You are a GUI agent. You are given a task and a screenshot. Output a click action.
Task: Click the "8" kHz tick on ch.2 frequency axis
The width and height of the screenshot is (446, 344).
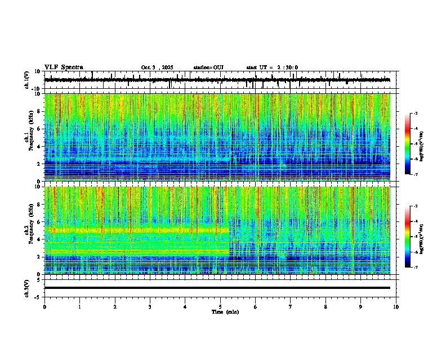[x=39, y=205]
